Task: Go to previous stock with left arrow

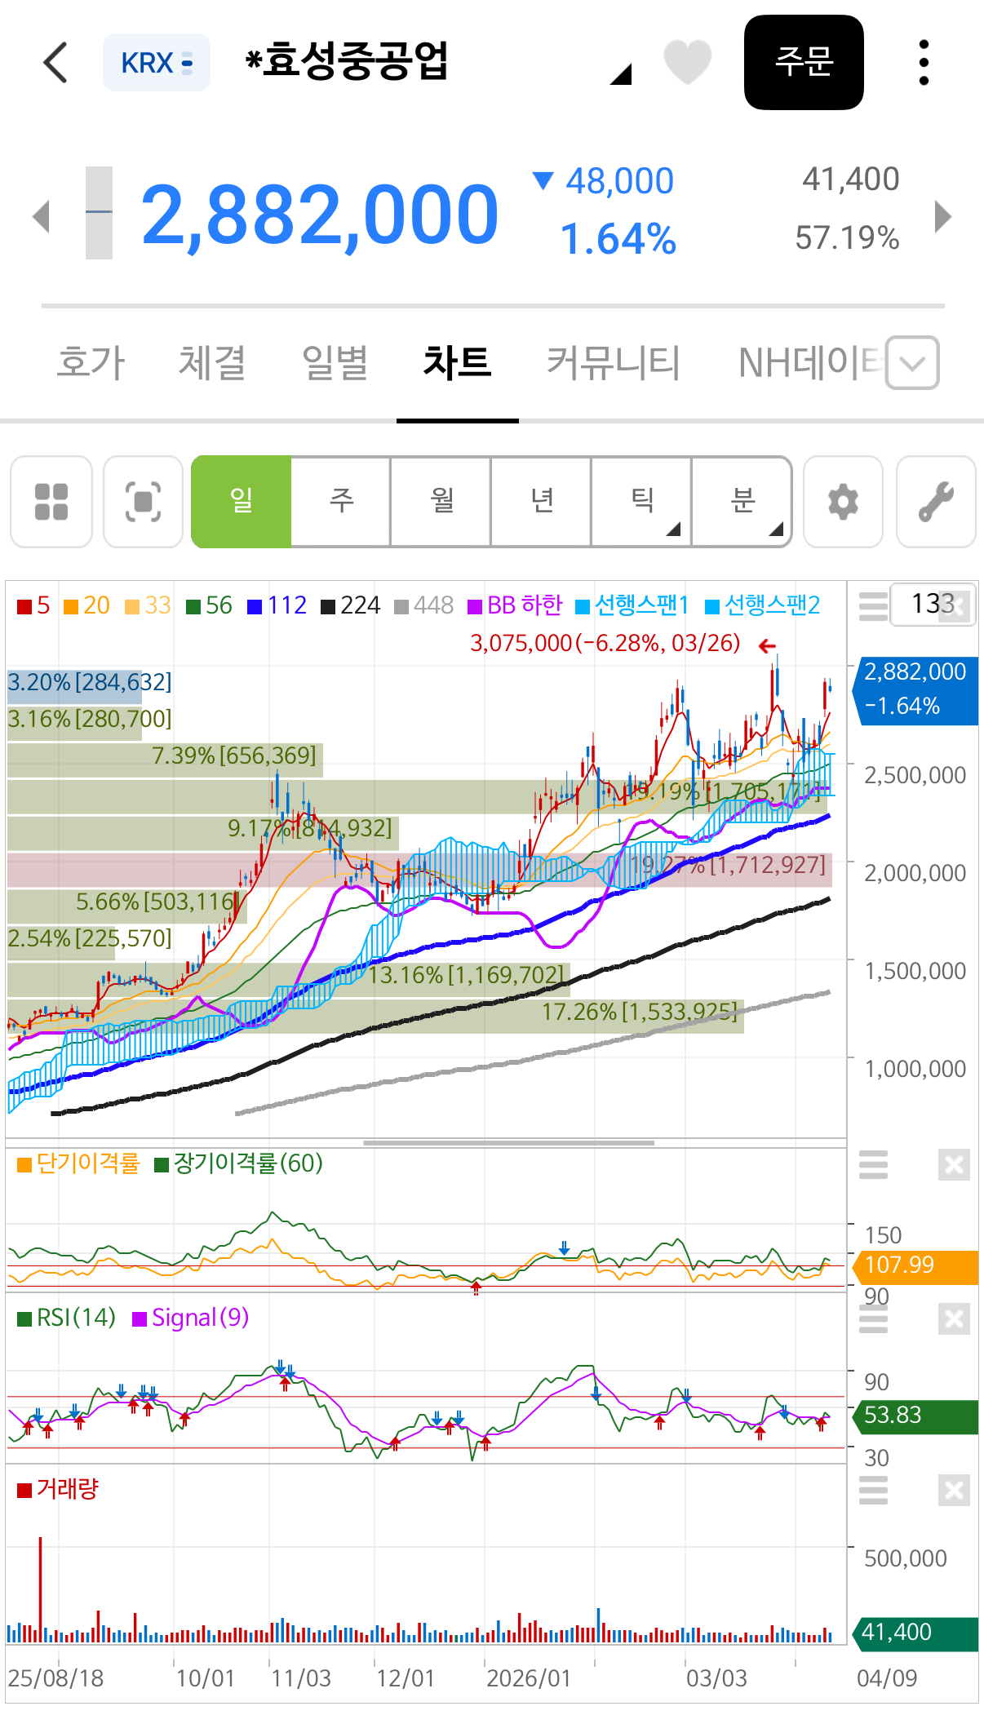Action: 41,216
